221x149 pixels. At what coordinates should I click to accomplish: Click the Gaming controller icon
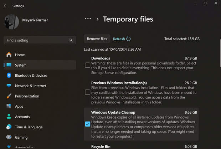[9, 138]
